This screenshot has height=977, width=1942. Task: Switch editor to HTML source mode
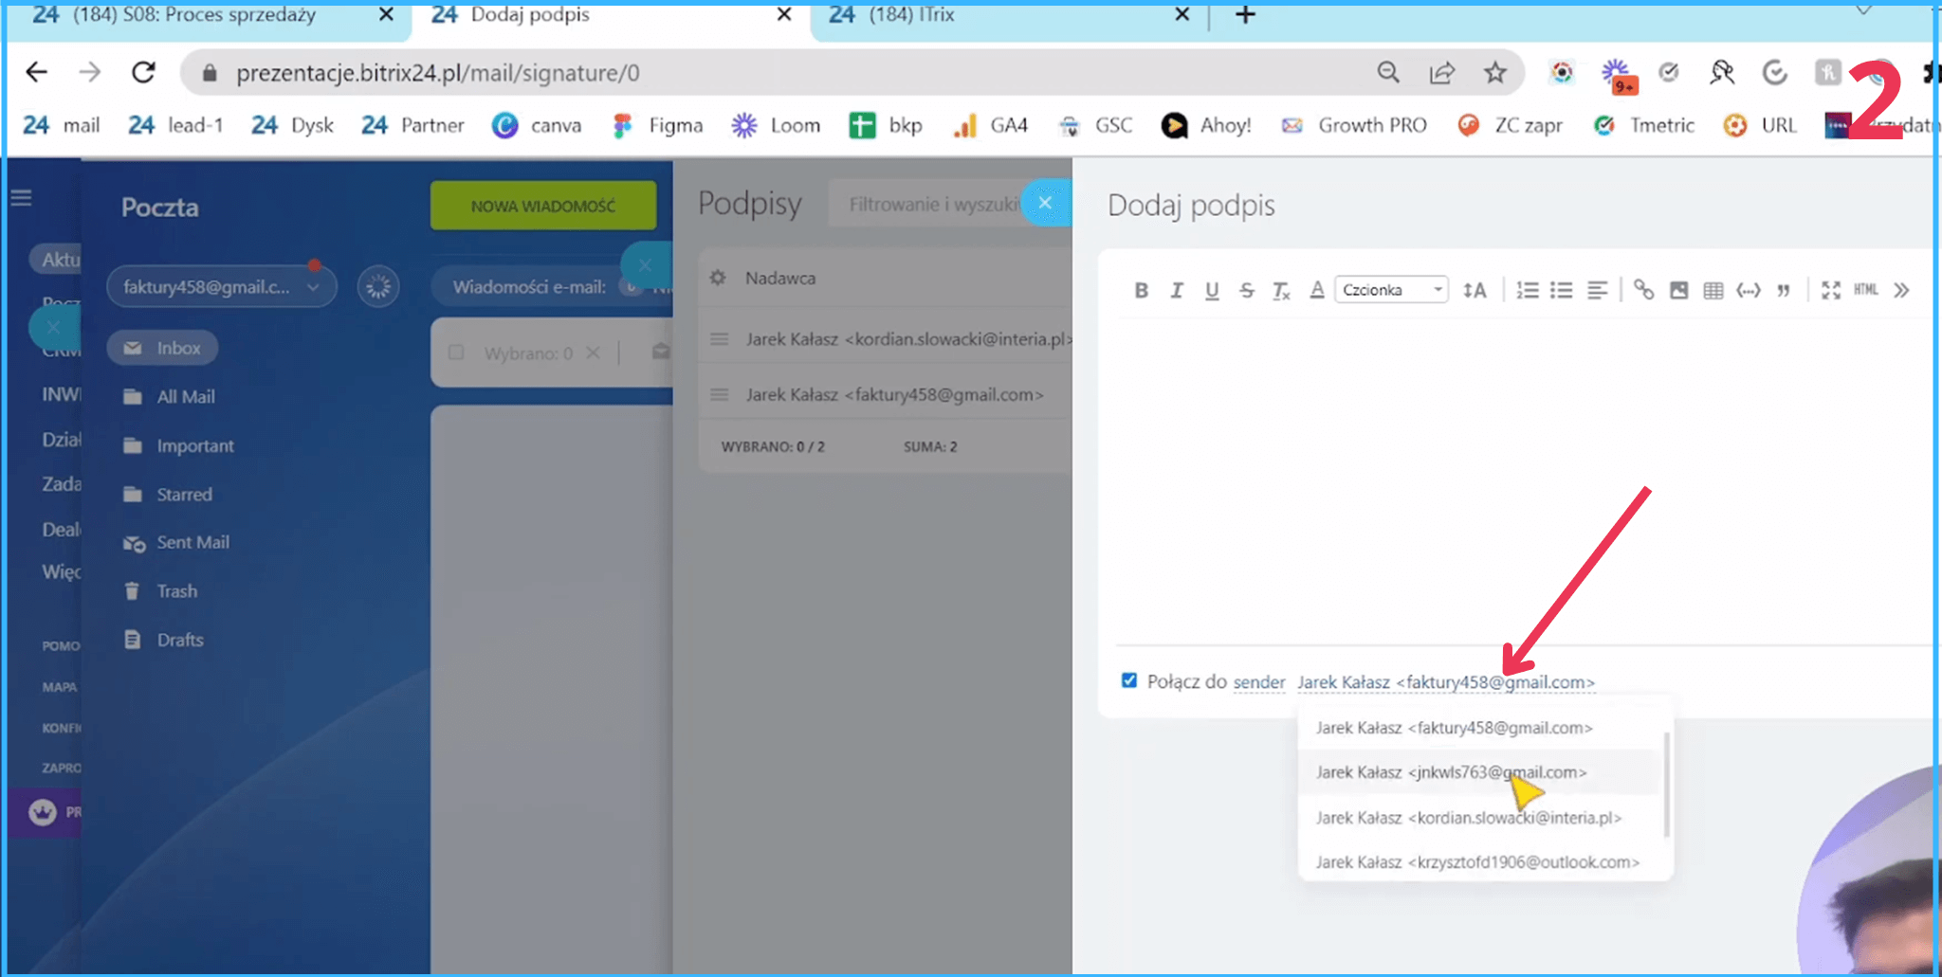[x=1865, y=290]
